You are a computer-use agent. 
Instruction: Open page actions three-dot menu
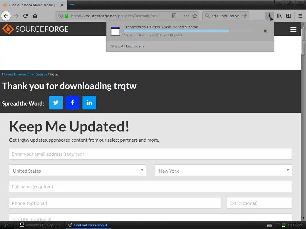click(186, 16)
